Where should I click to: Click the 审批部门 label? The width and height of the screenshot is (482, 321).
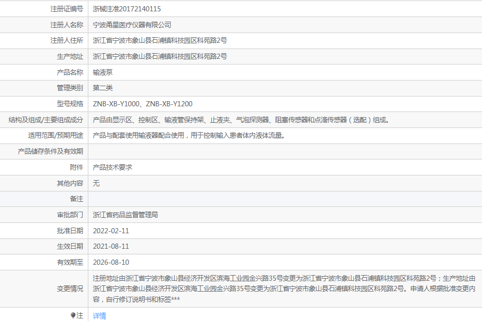pos(70,215)
